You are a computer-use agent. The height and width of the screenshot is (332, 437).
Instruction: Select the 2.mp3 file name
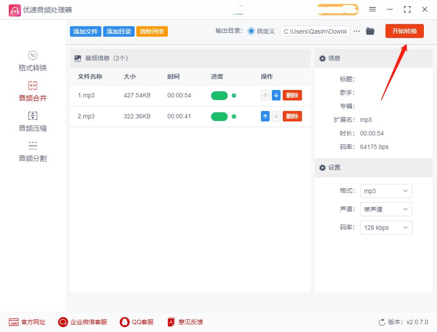(x=86, y=116)
